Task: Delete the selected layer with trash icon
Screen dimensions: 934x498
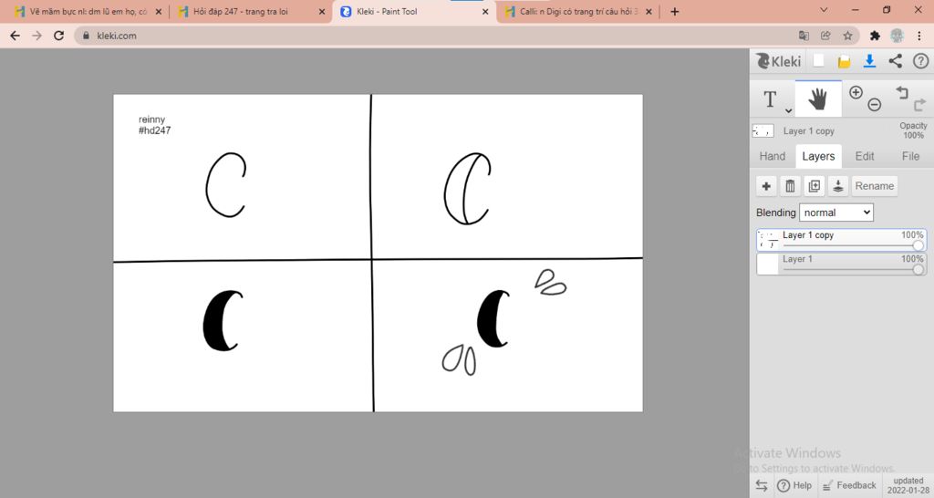Action: tap(791, 186)
